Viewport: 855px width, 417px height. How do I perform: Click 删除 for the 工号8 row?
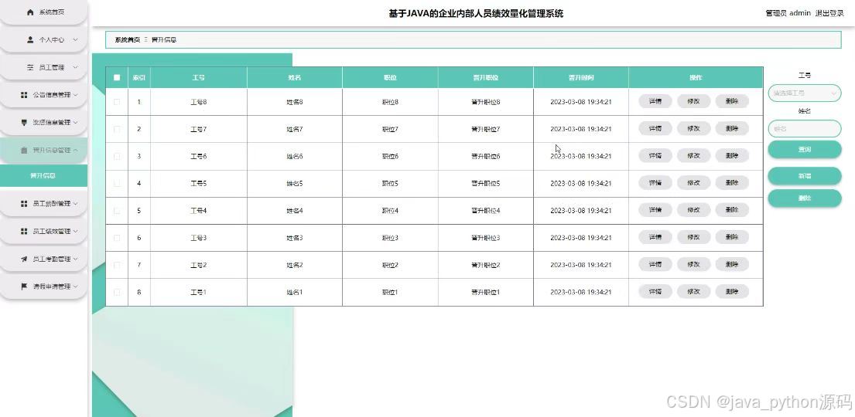[732, 101]
